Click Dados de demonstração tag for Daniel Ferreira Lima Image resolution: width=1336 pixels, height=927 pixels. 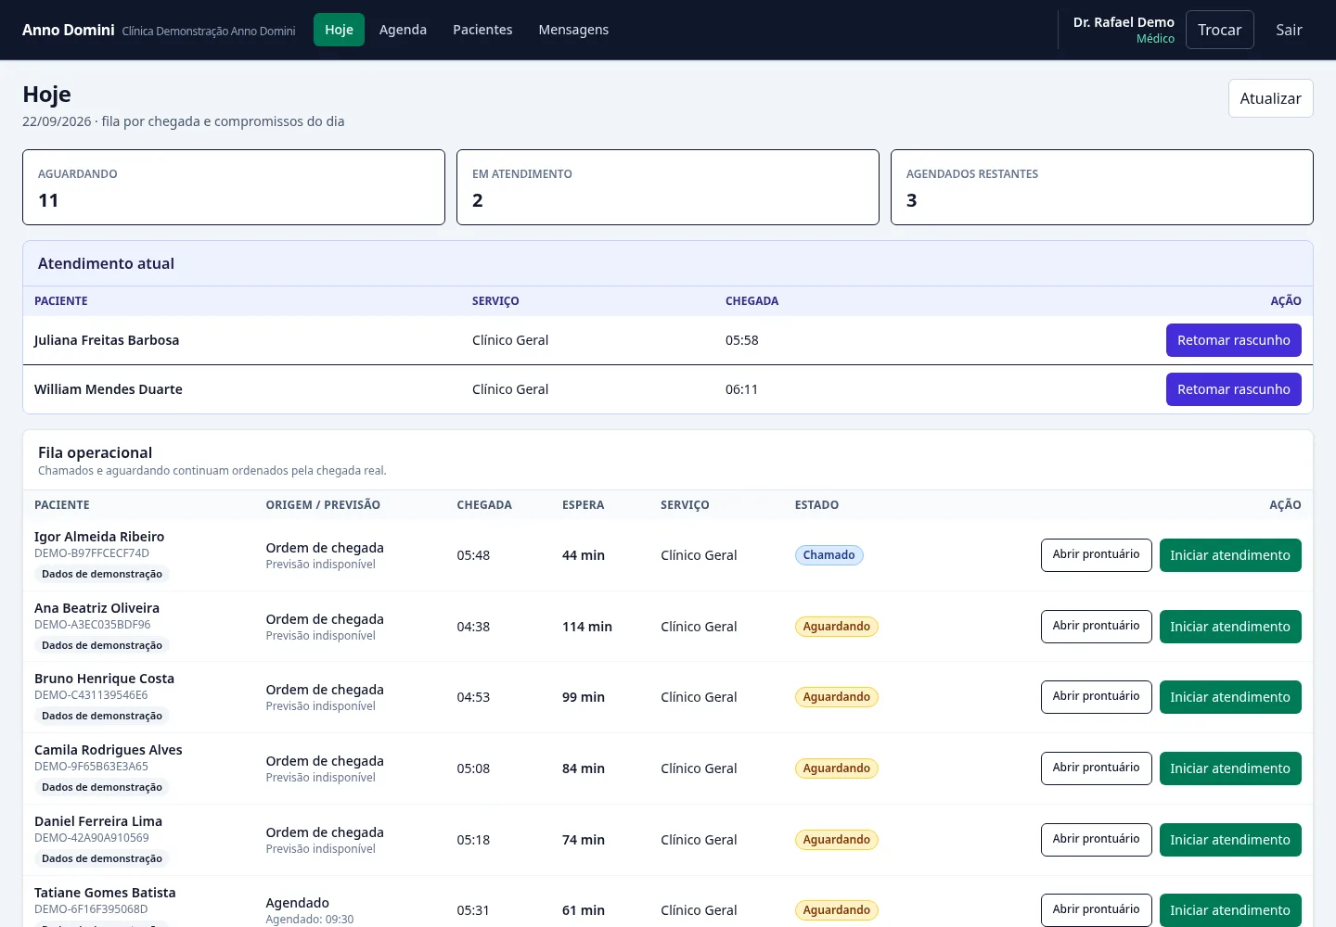102,858
